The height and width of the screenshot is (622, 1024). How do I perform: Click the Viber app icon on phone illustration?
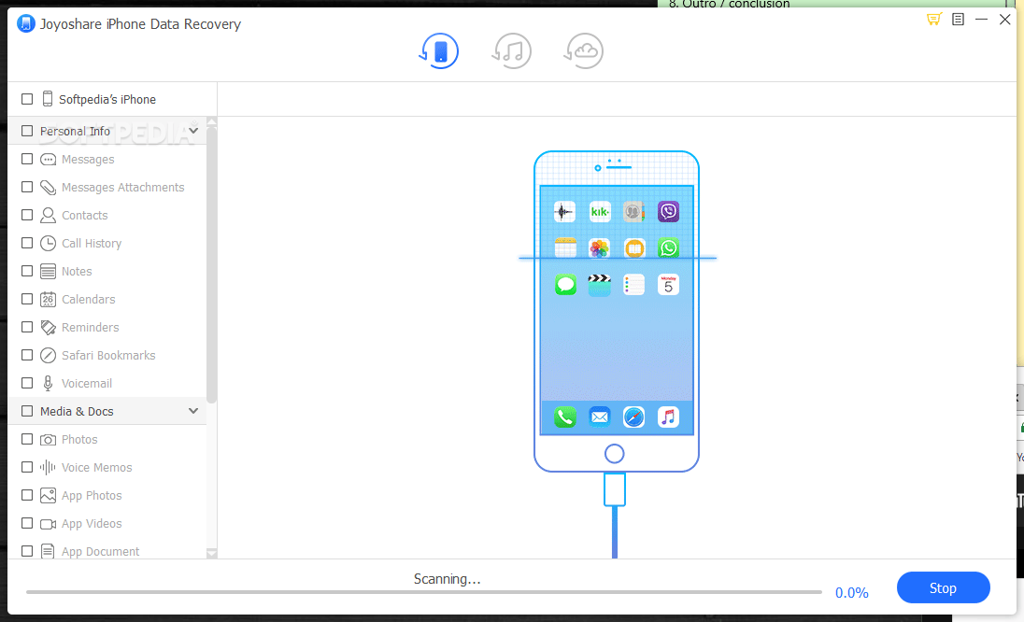[668, 211]
